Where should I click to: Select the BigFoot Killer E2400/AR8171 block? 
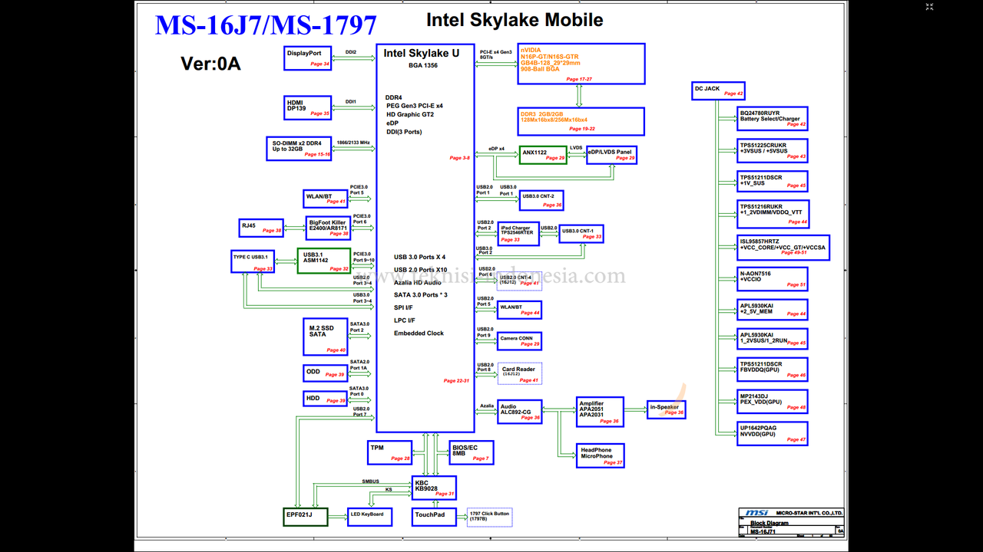329,228
